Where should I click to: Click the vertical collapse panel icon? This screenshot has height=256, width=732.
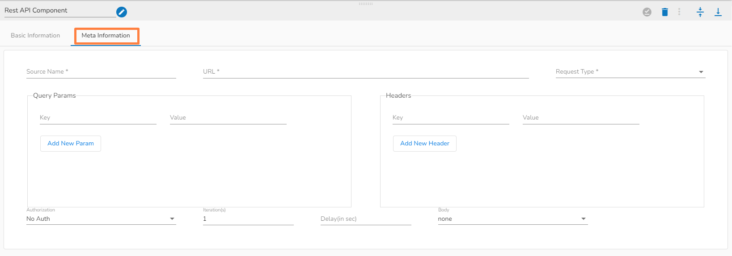coord(700,12)
